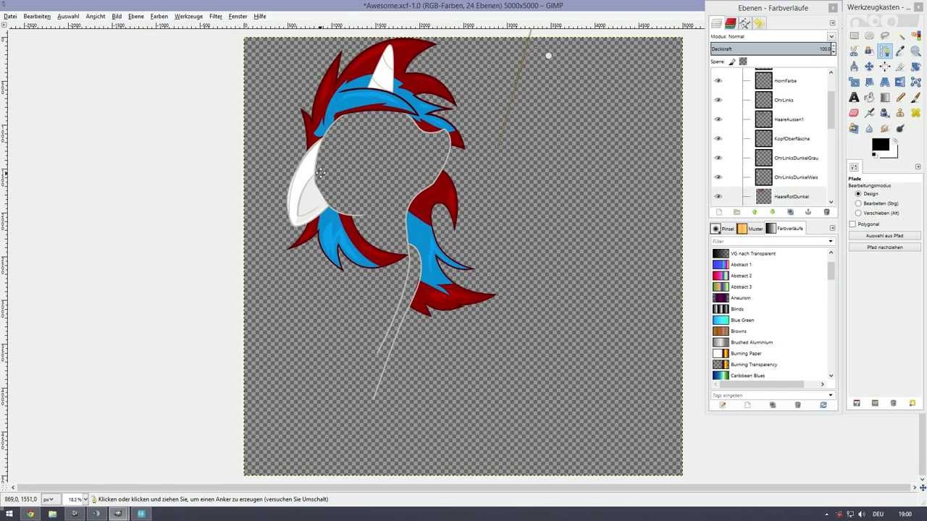Image resolution: width=927 pixels, height=521 pixels.
Task: Hide the OhrLinksDunkelGrau layer
Action: 718,158
